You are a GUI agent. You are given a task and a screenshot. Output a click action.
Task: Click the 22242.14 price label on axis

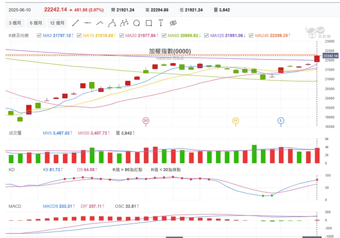pos(330,56)
